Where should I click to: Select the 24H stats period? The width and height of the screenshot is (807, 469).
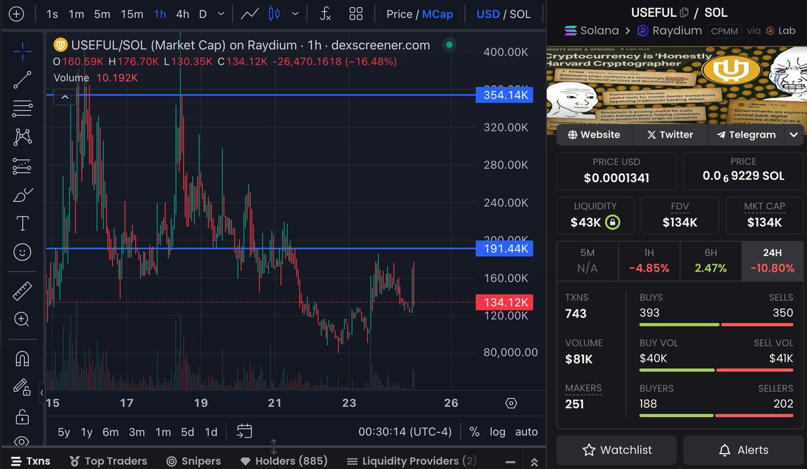pos(772,261)
